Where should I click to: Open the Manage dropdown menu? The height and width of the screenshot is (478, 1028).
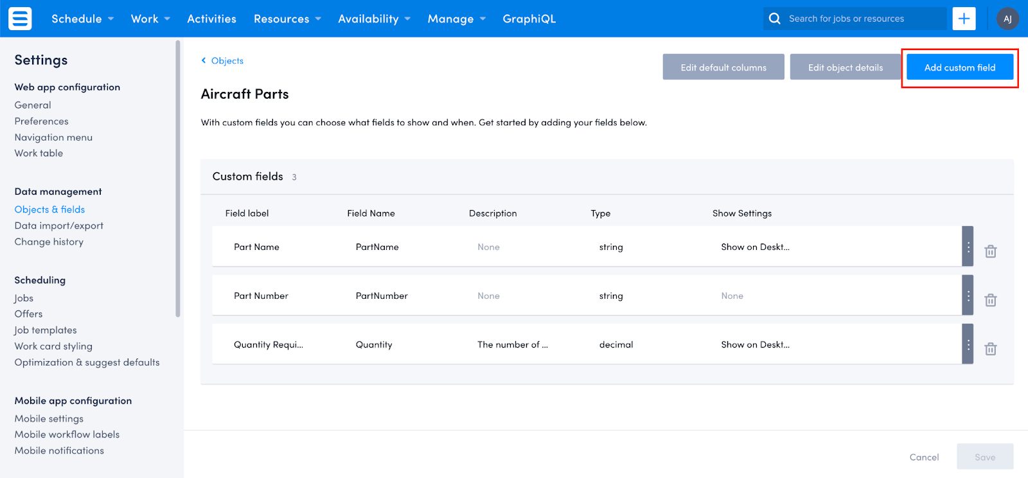(x=456, y=19)
